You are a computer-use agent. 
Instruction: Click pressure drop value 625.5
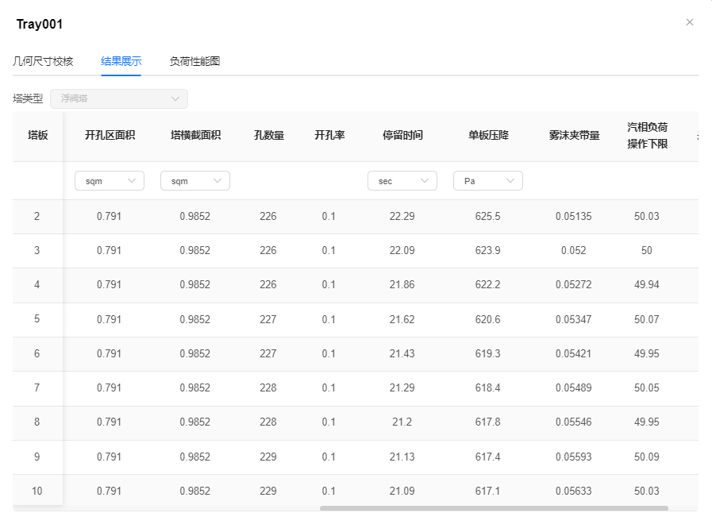coord(487,216)
